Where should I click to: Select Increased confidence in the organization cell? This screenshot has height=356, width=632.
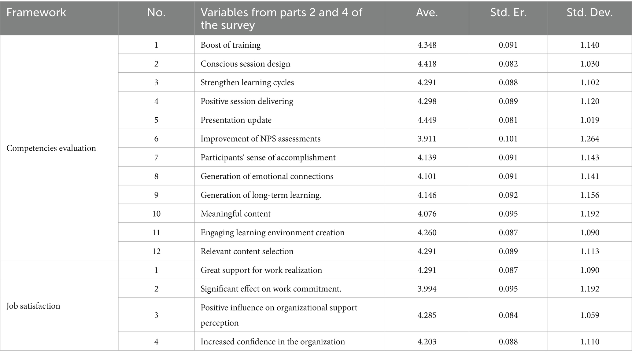point(272,341)
